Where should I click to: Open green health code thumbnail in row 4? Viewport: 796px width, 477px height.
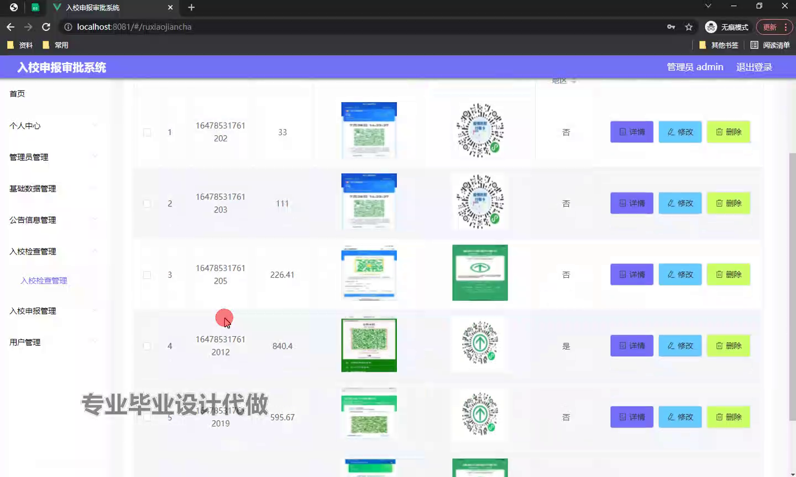click(369, 344)
